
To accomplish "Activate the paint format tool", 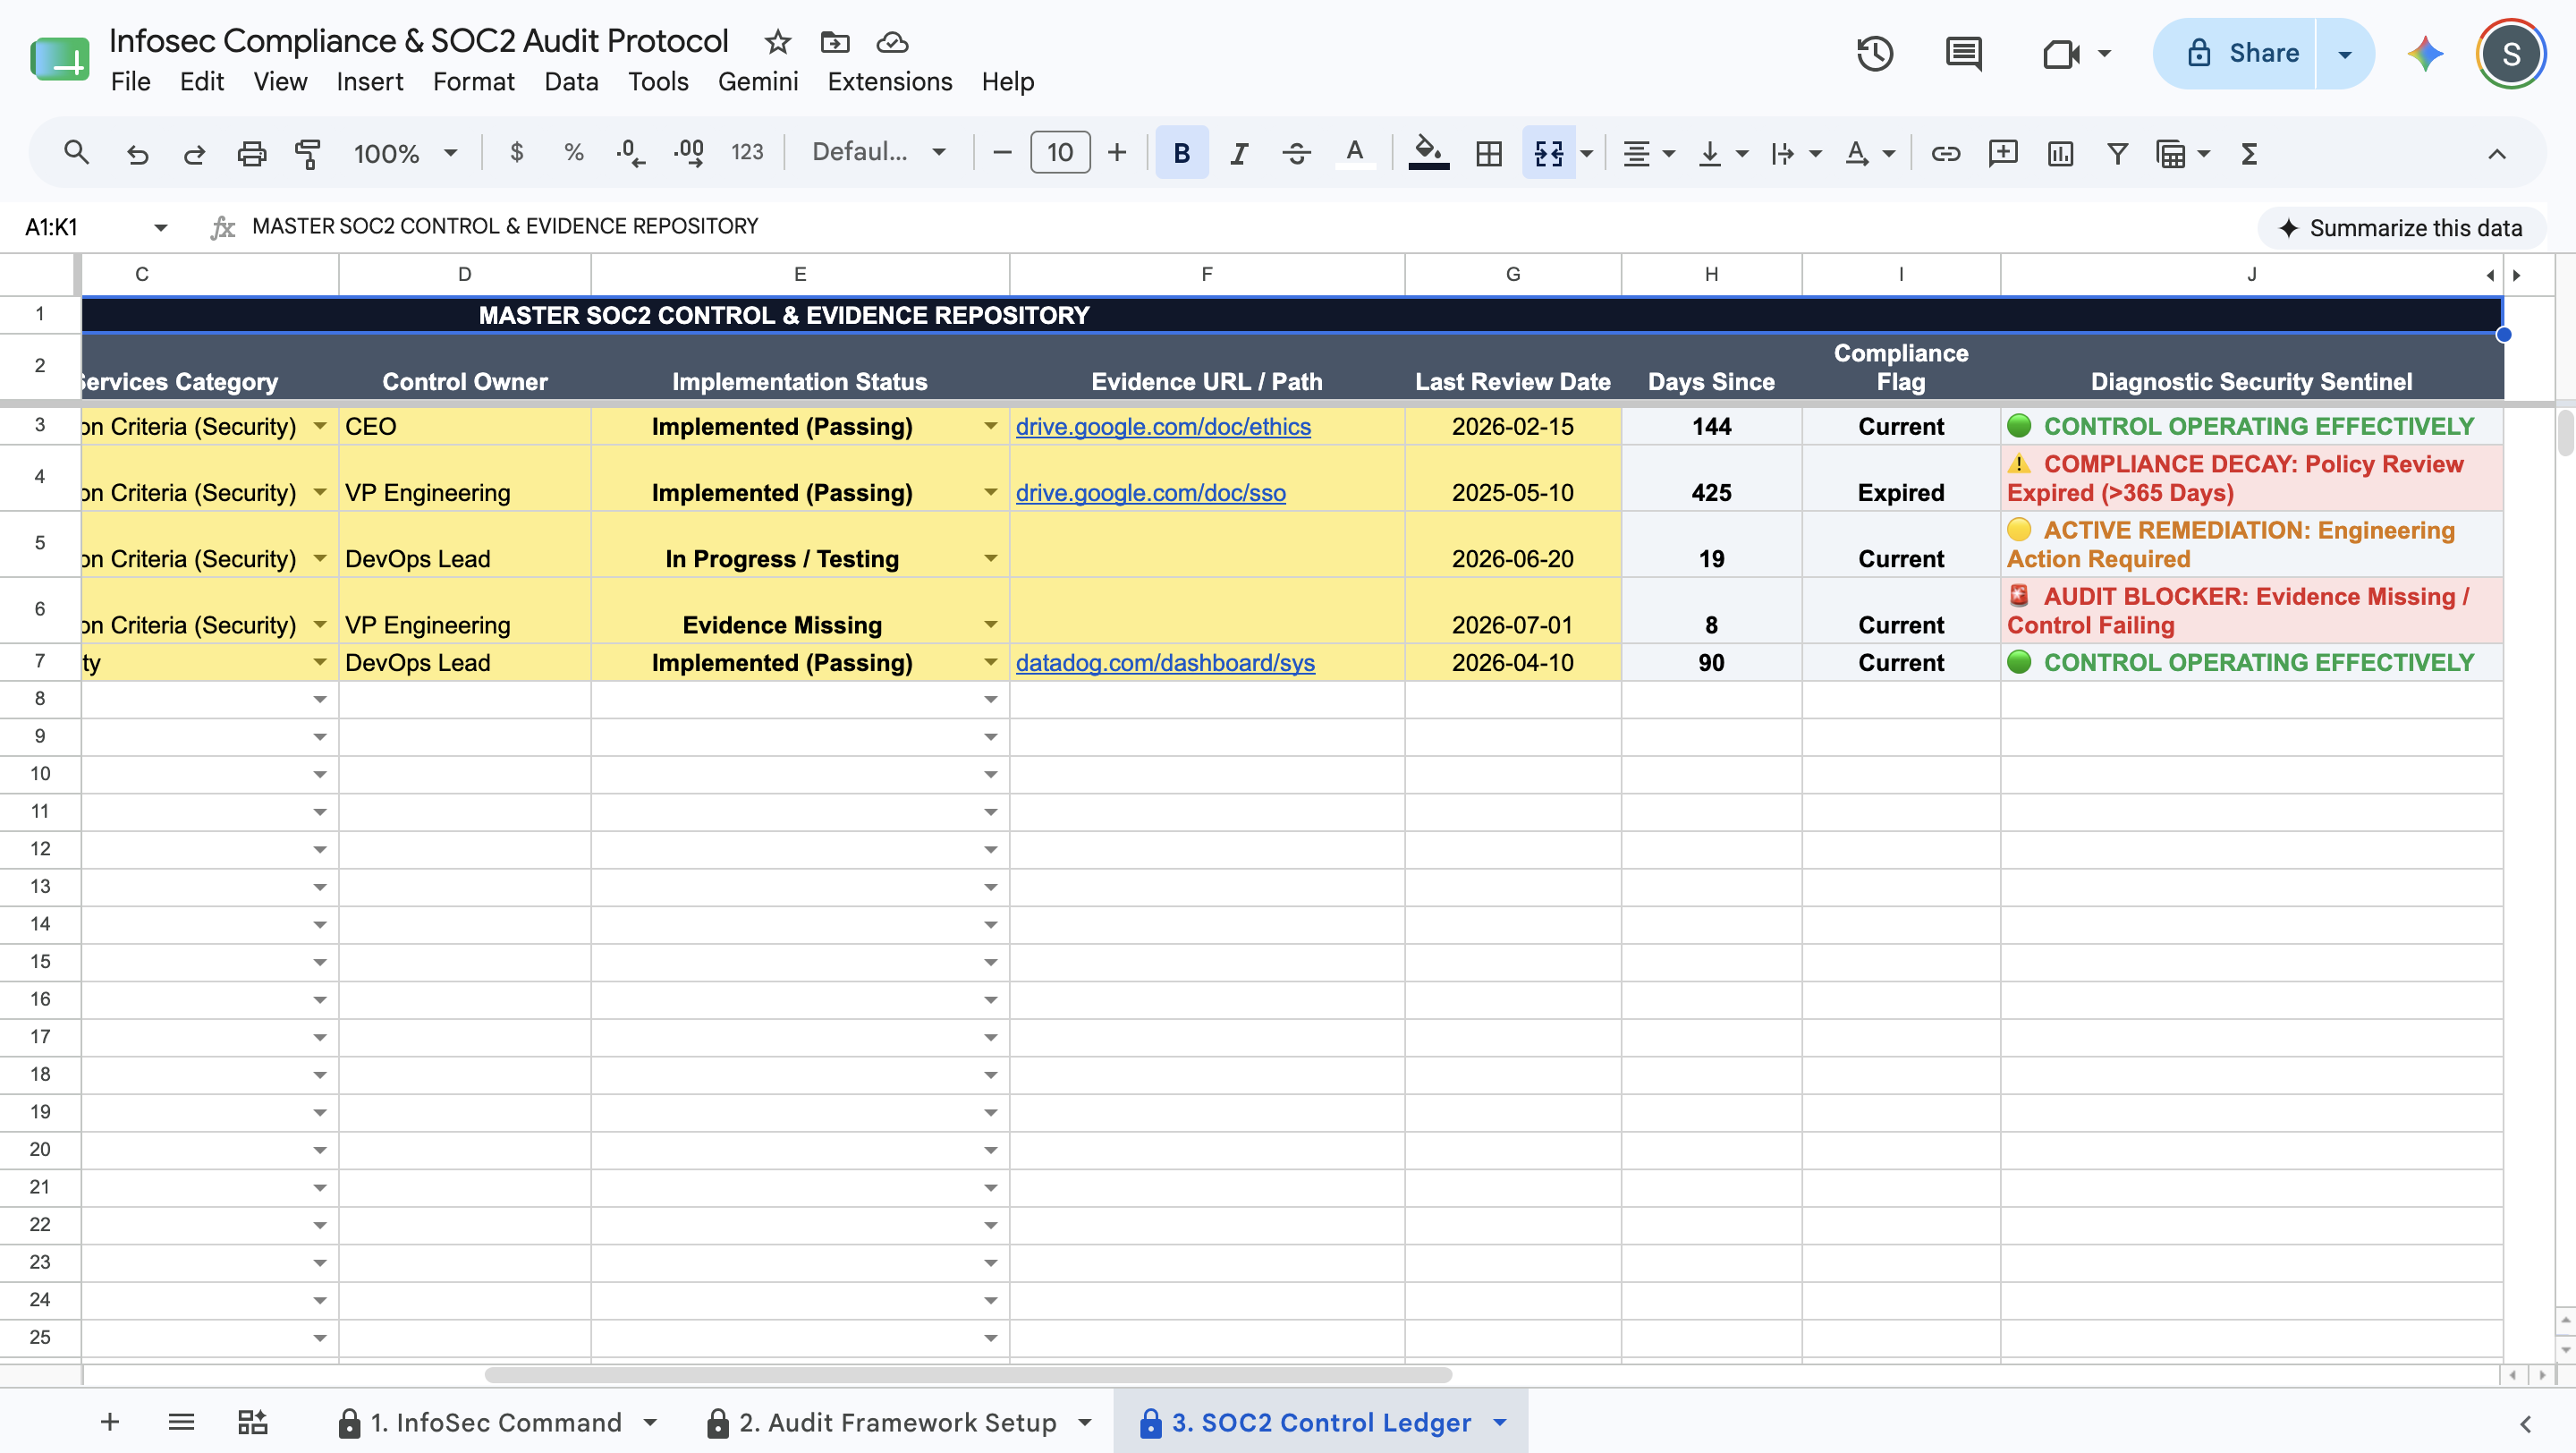I will [308, 153].
